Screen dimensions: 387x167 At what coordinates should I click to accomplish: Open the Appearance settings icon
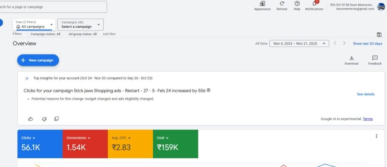pyautogui.click(x=262, y=4)
